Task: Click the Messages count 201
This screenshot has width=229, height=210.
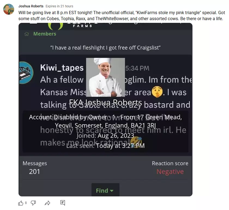Action: 34,172
